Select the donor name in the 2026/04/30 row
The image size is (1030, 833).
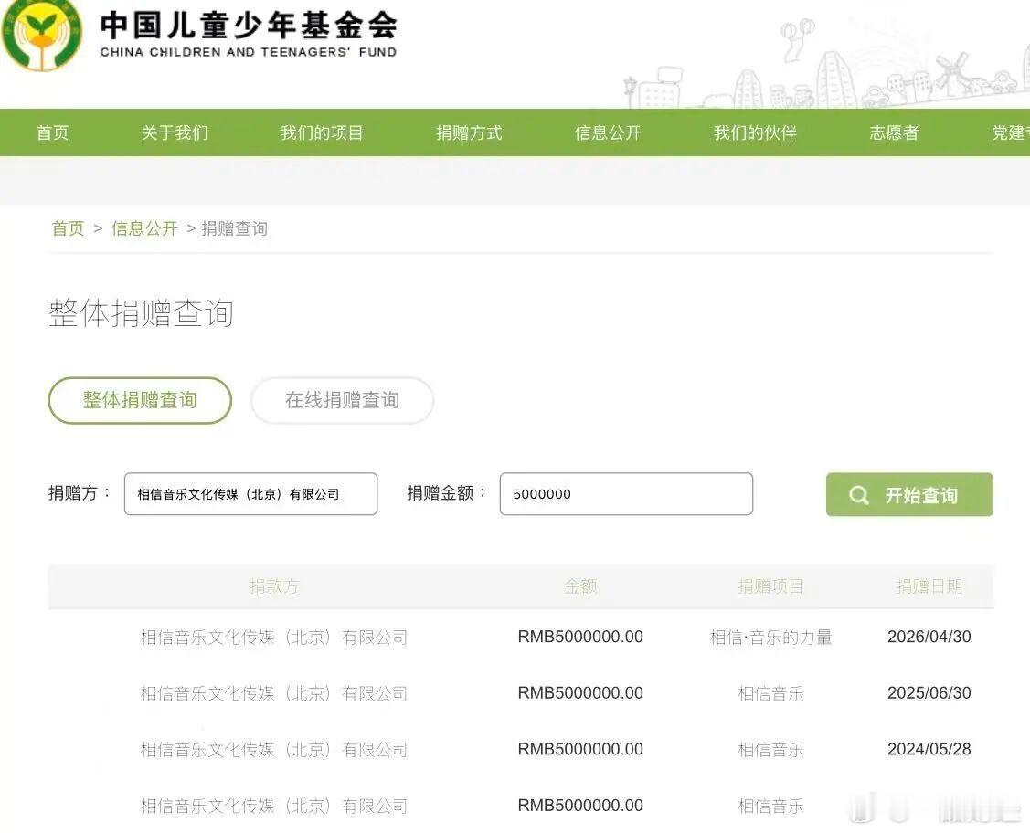click(274, 637)
